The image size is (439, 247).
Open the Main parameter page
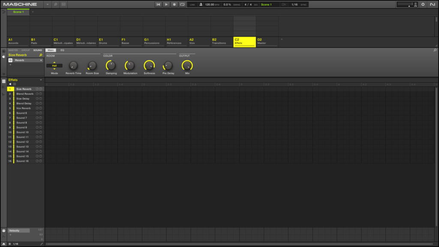(51, 50)
